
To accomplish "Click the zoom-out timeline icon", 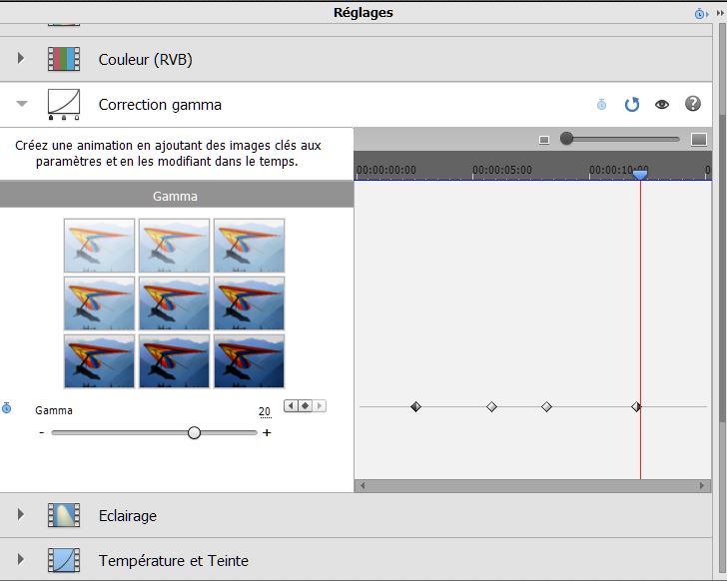I will (x=544, y=140).
